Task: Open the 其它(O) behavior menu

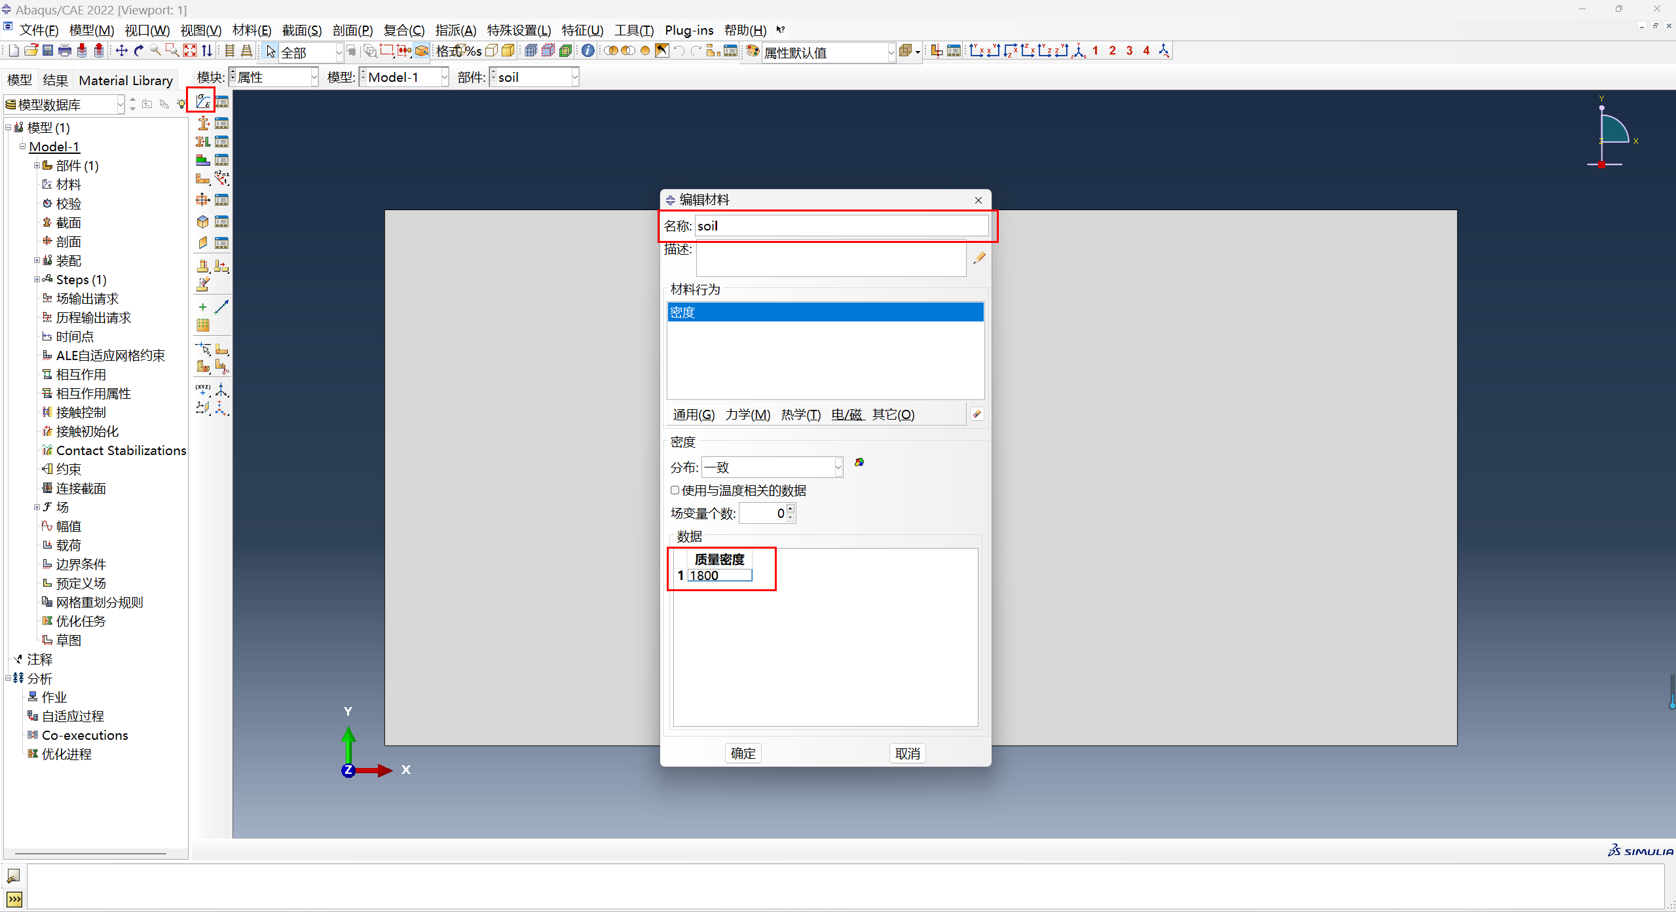Action: coord(893,414)
